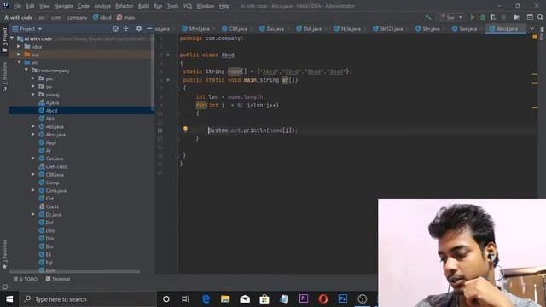Image resolution: width=546 pixels, height=307 pixels.
Task: Click company breadcrumb in navigation bar
Action: coord(77,17)
